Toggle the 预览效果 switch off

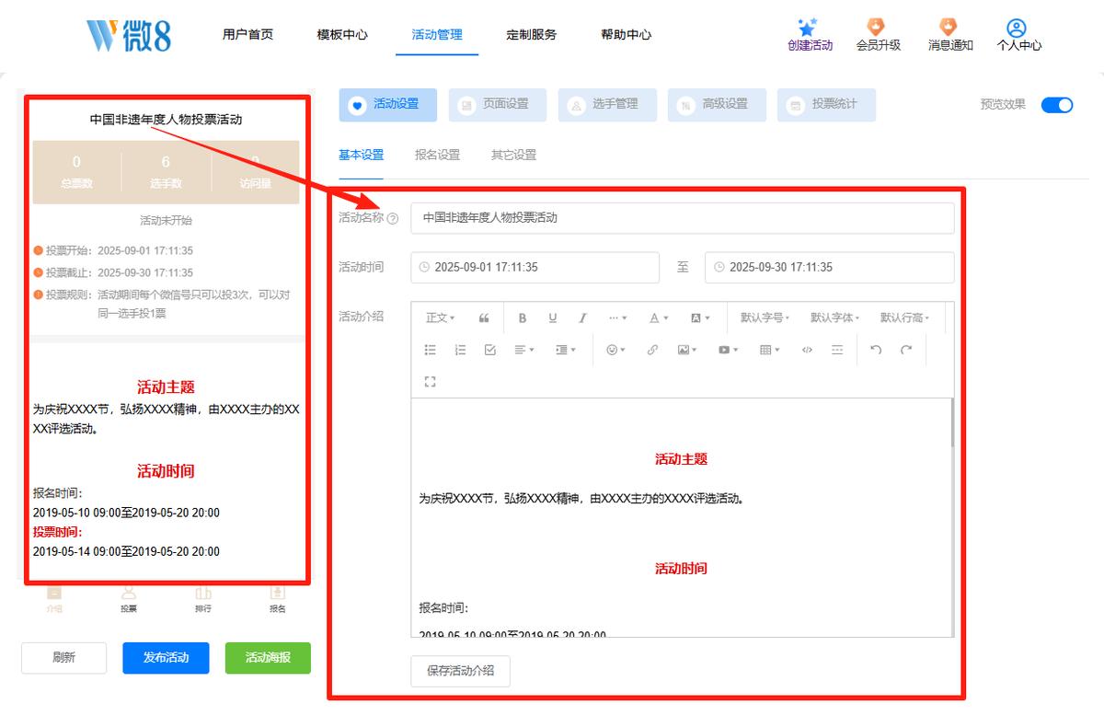point(1057,104)
